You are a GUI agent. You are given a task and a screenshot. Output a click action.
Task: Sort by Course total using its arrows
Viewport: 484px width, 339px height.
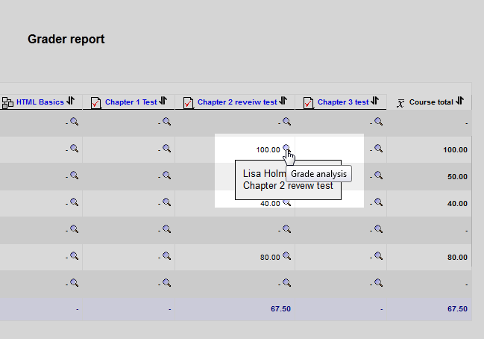tap(460, 101)
